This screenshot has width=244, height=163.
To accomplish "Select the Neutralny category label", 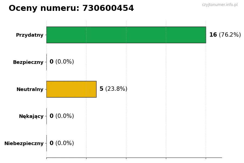I will pyautogui.click(x=30, y=89).
